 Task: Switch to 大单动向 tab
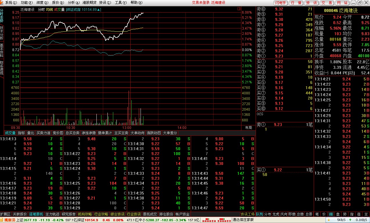pyautogui.click(x=137, y=133)
